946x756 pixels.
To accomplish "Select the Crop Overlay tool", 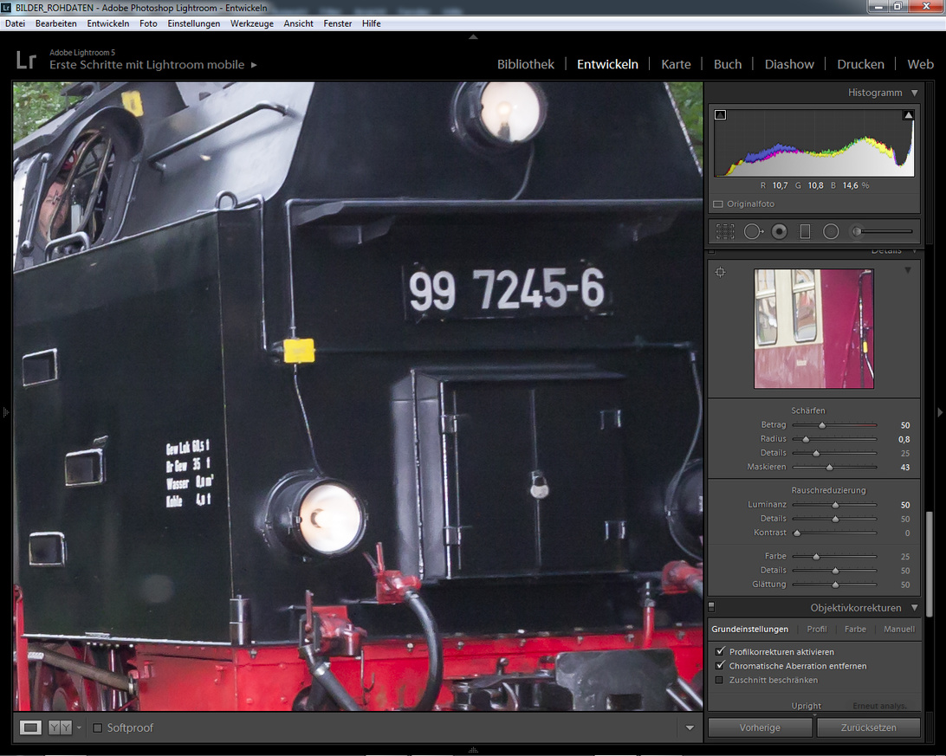I will 725,232.
